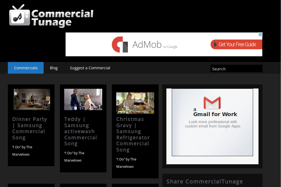This screenshot has height=187, width=281.
Task: Open the Commercials tab
Action: tap(26, 68)
